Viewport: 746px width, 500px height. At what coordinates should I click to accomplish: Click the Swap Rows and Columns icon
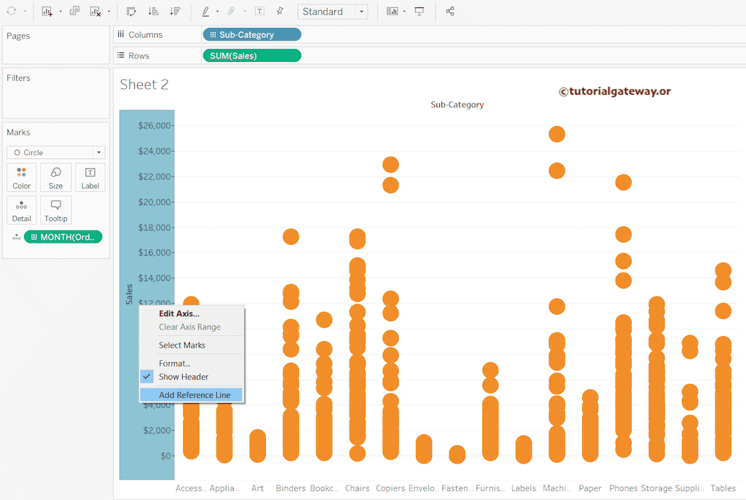pos(131,11)
